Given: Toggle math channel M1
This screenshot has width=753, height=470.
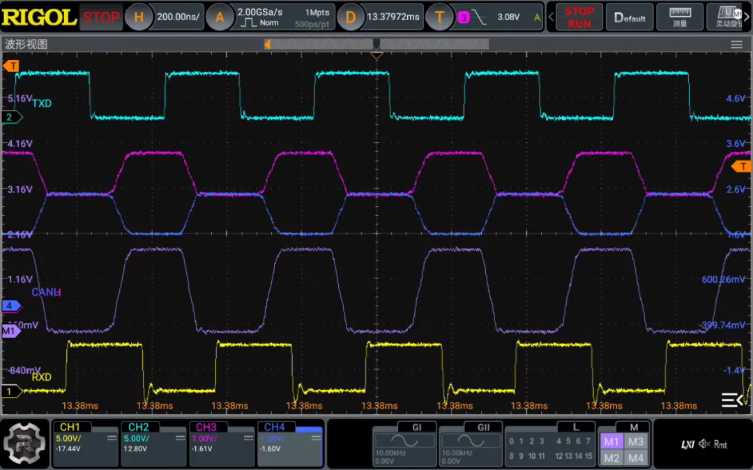Looking at the screenshot, I should tap(611, 441).
